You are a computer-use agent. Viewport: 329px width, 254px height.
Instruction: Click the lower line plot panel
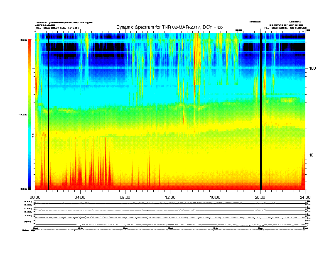coord(170,213)
